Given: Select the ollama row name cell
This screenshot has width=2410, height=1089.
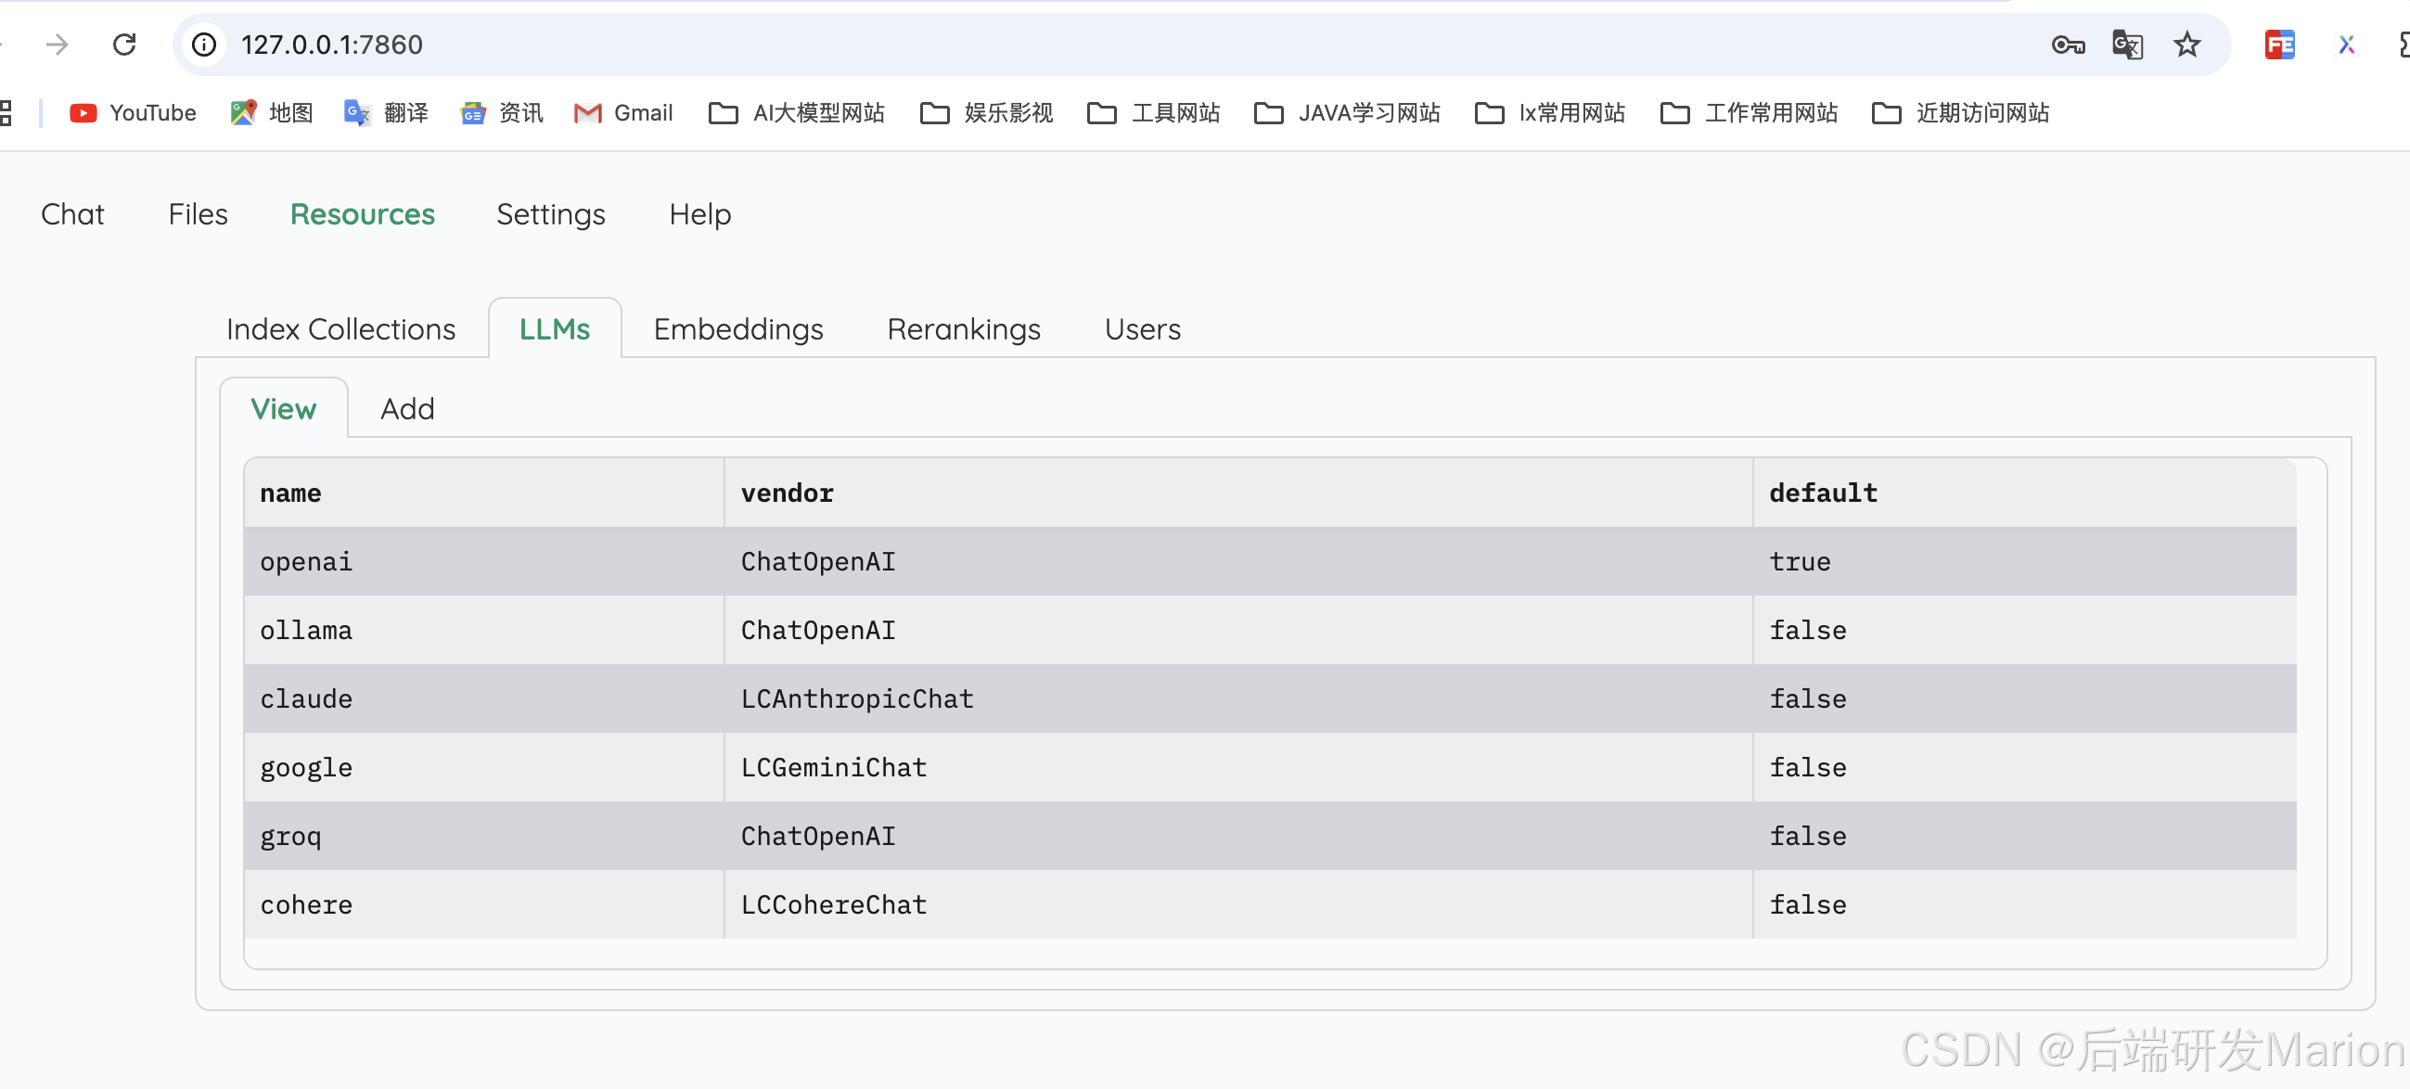Looking at the screenshot, I should (483, 631).
